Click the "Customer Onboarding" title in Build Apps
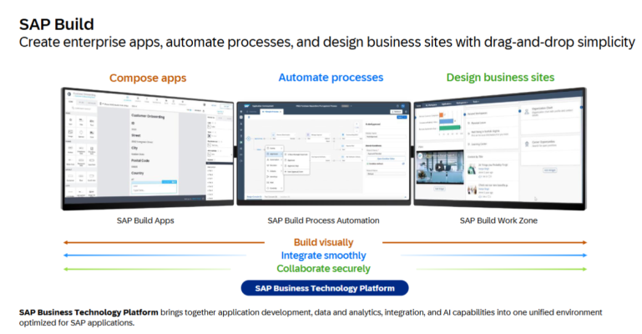Image resolution: width=642 pixels, height=334 pixels. pos(148,116)
